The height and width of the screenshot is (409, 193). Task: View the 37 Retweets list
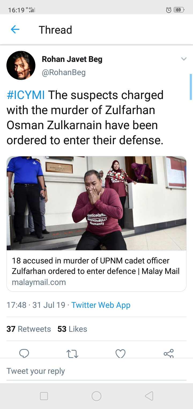point(29,329)
